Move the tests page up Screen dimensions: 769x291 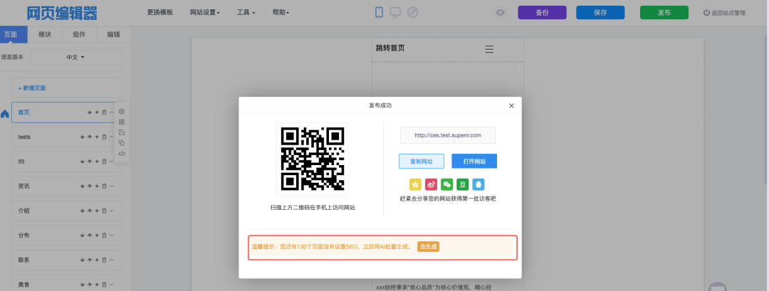tap(89, 137)
